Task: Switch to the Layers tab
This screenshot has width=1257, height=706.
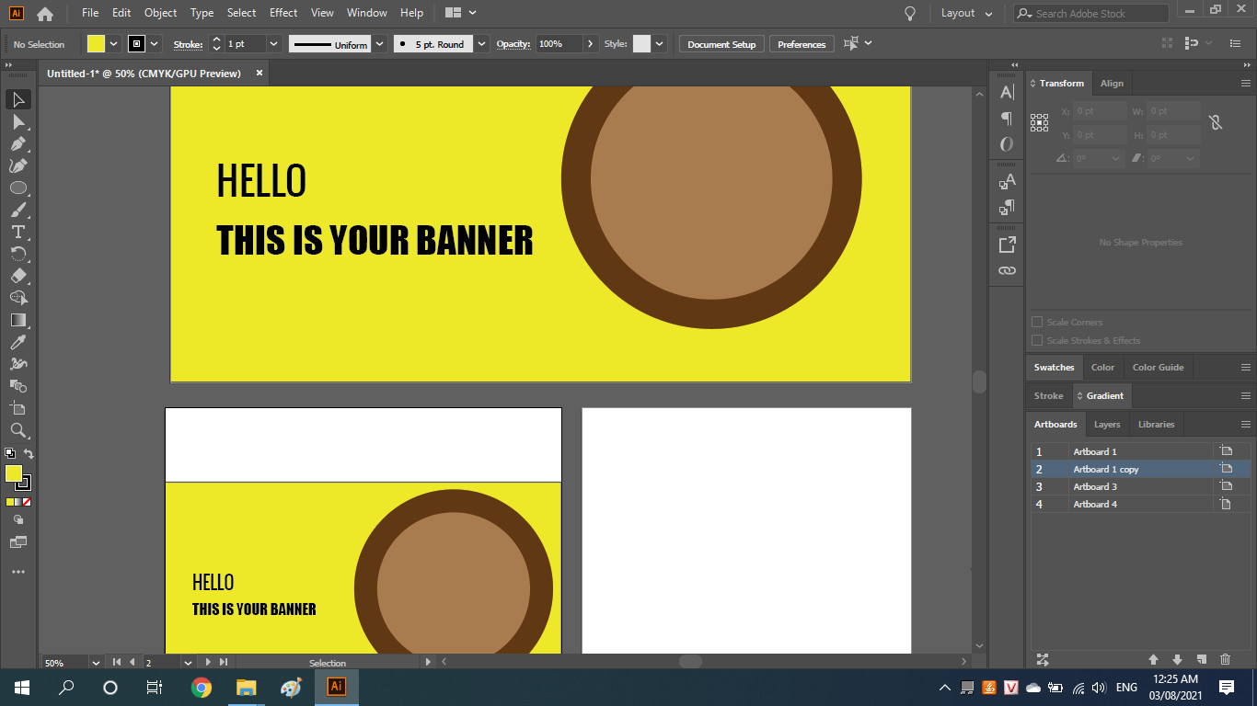Action: coord(1107,424)
